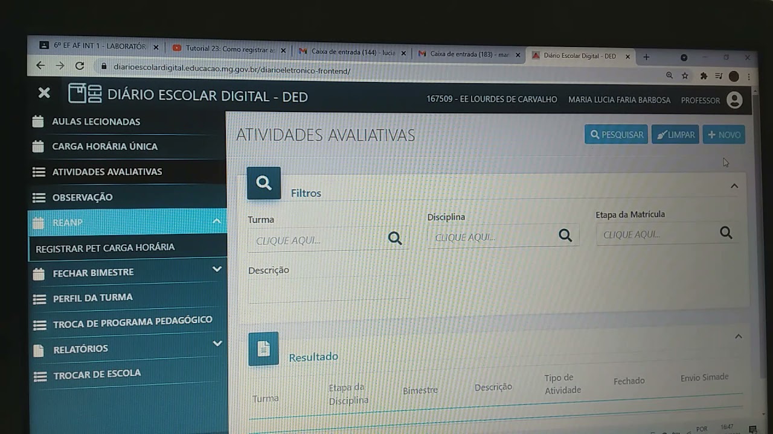Screen dimensions: 773x434
Task: Click Aulas Lecionadas calendar icon
Action: coord(38,121)
